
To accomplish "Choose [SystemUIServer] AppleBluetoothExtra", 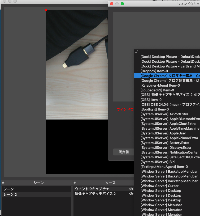I will pos(167,119).
